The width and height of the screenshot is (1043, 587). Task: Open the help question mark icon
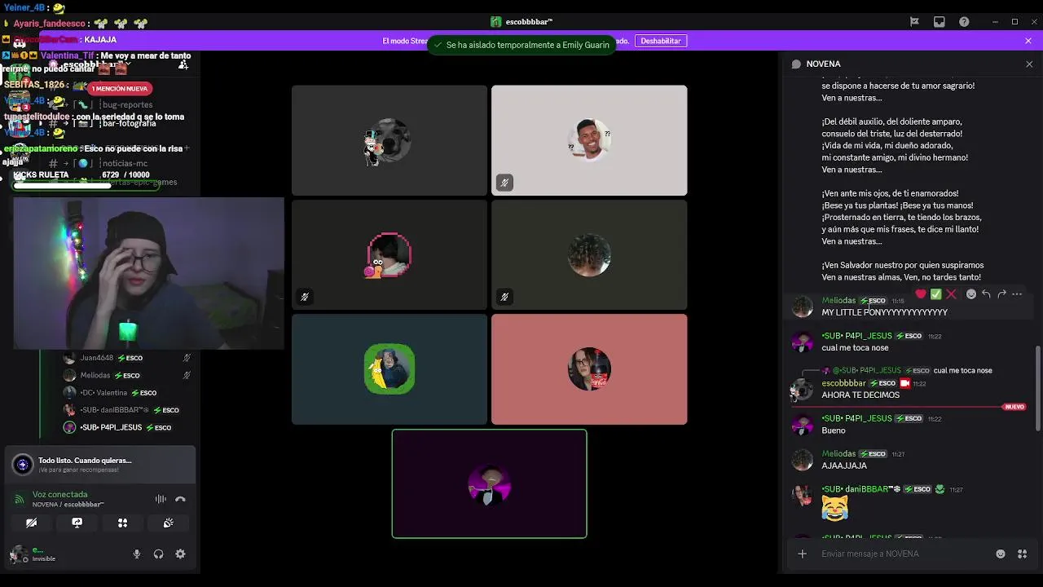pos(964,22)
